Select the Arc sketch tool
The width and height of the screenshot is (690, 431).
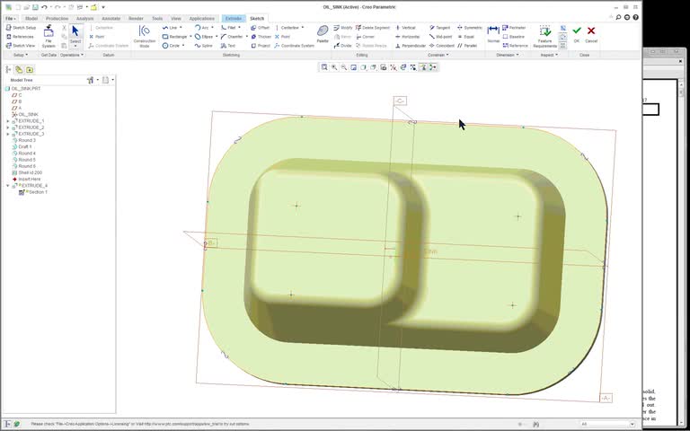[x=201, y=28]
